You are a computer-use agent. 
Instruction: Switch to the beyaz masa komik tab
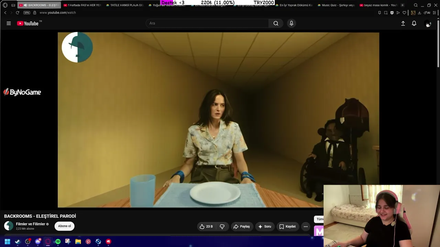click(378, 5)
